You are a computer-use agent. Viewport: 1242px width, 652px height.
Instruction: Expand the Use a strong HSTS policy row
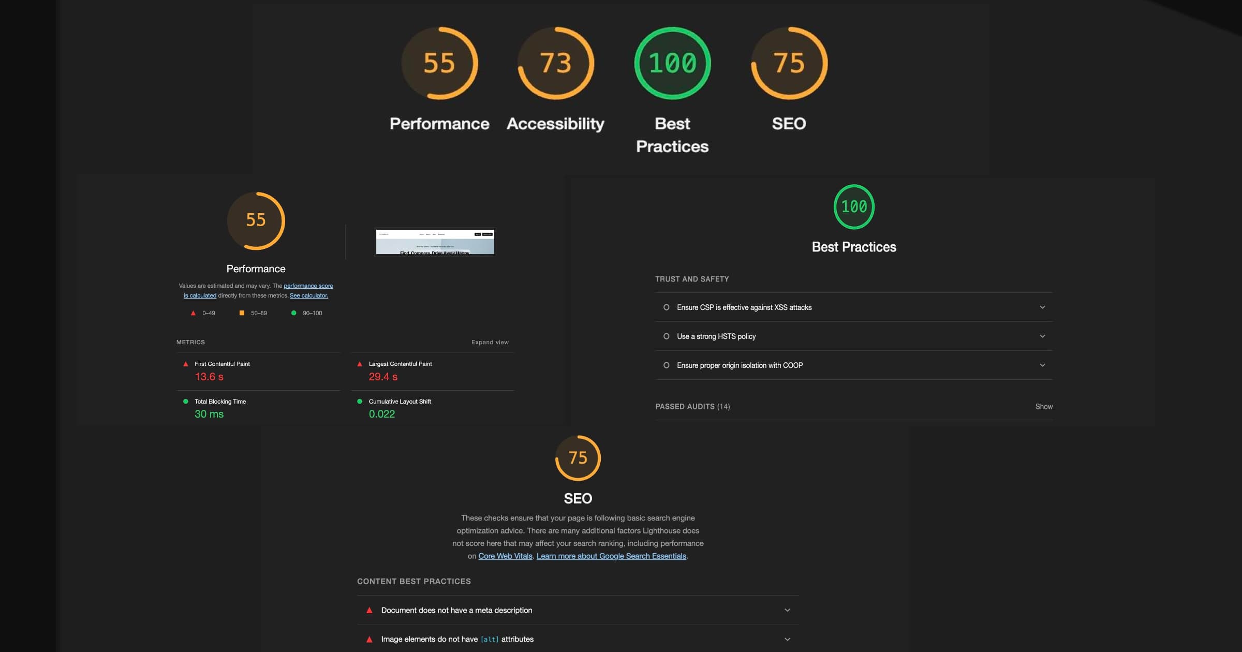click(1042, 336)
